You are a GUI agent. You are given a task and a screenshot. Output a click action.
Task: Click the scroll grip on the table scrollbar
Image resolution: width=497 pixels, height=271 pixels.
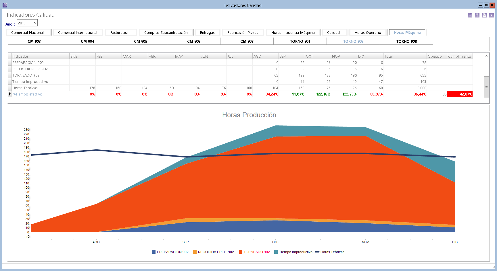pyautogui.click(x=486, y=87)
